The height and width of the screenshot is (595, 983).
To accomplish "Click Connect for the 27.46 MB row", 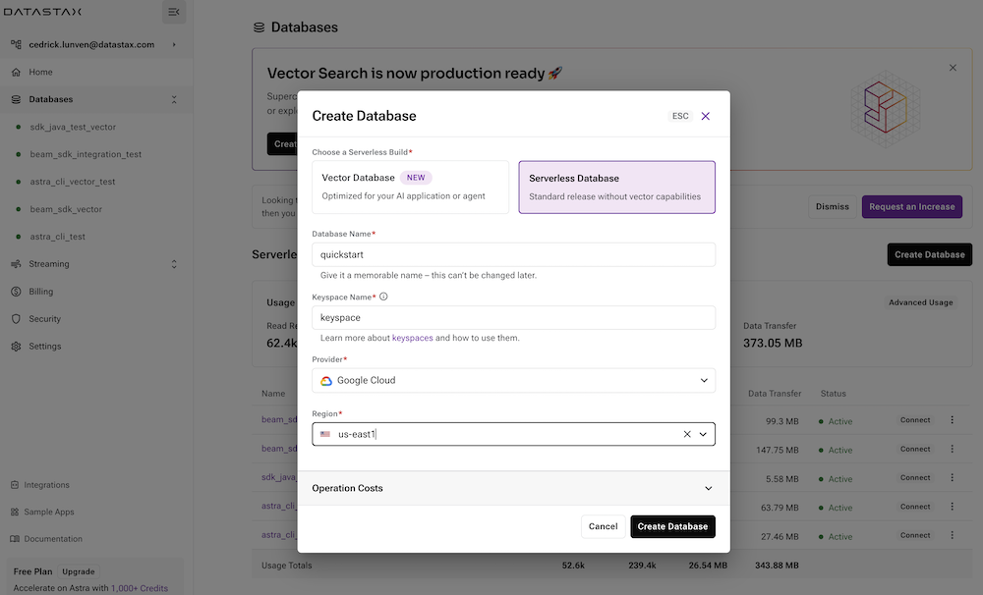I will pyautogui.click(x=915, y=535).
